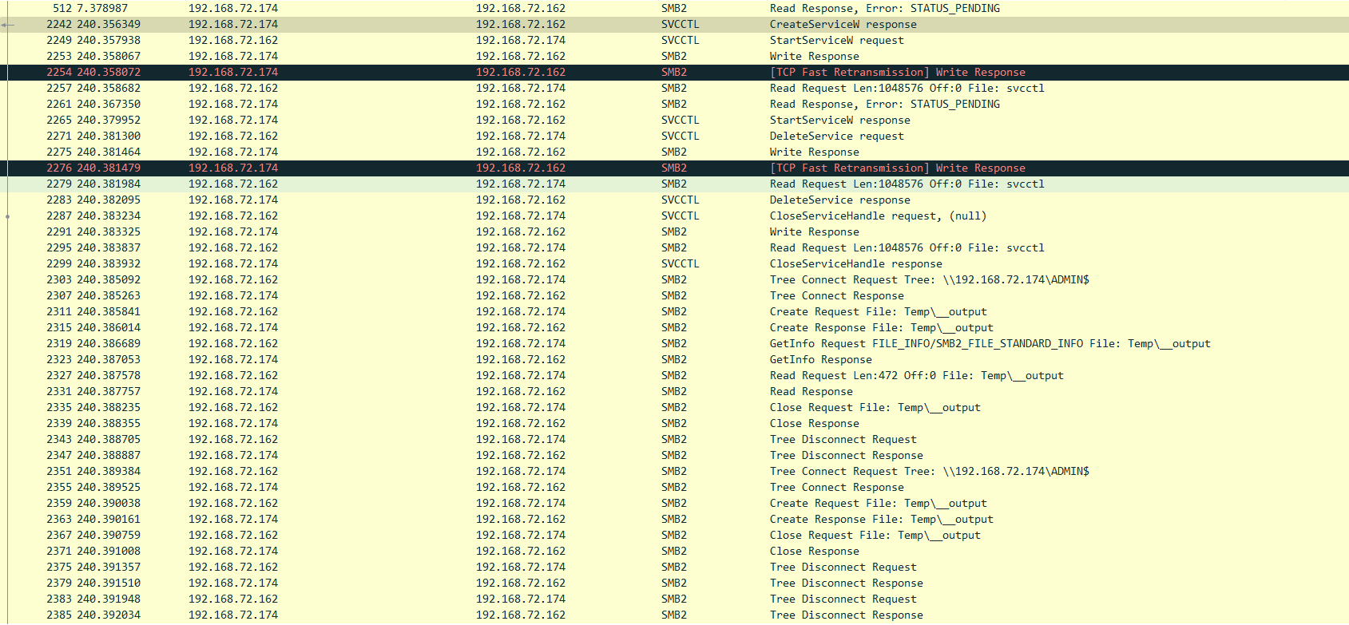Click Create Request Temp\__output in packet 2311
Screen dimensions: 1349x625
pyautogui.click(x=878, y=311)
